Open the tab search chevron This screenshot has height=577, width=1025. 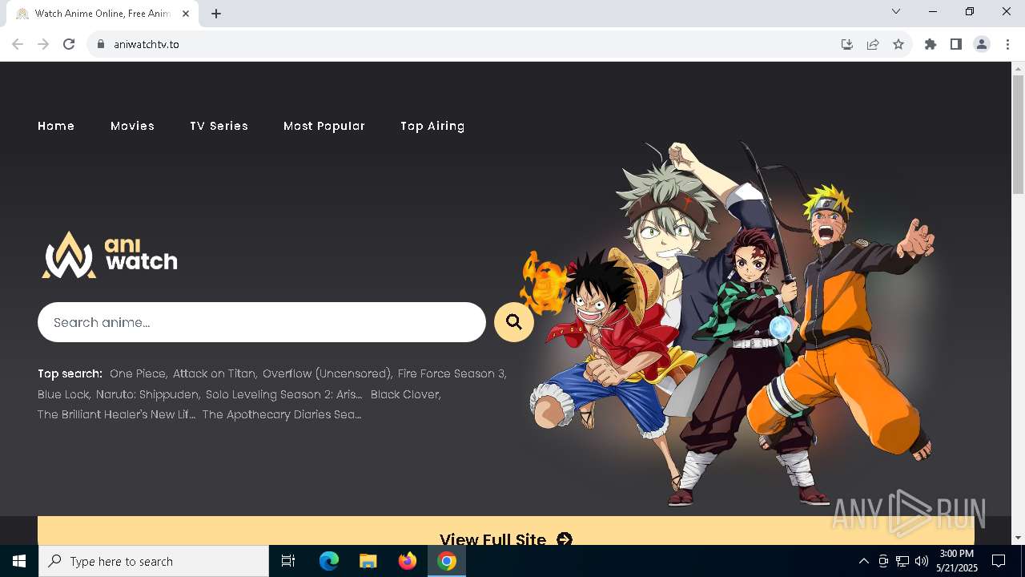click(x=896, y=11)
